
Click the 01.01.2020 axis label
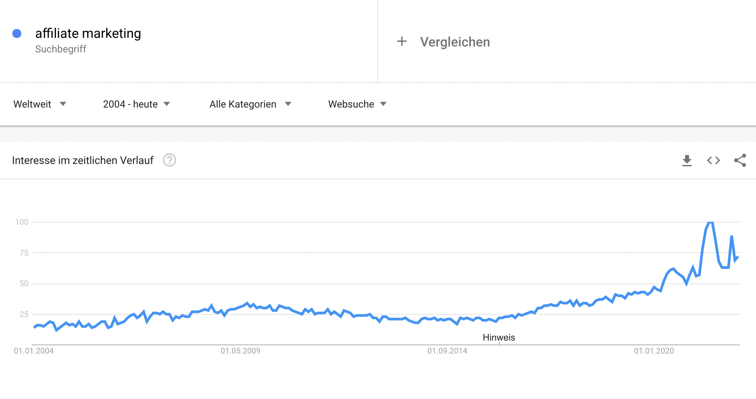click(654, 351)
